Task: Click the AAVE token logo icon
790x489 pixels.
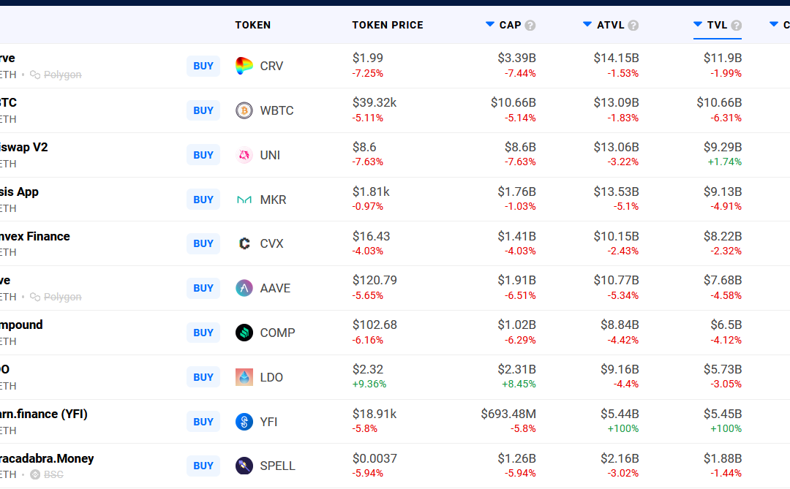Action: tap(244, 288)
